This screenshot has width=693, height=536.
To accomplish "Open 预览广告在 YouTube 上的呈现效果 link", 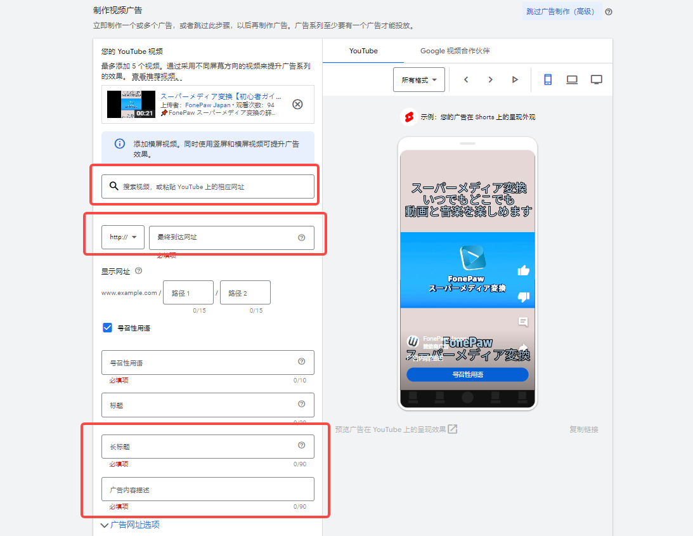I will click(396, 429).
